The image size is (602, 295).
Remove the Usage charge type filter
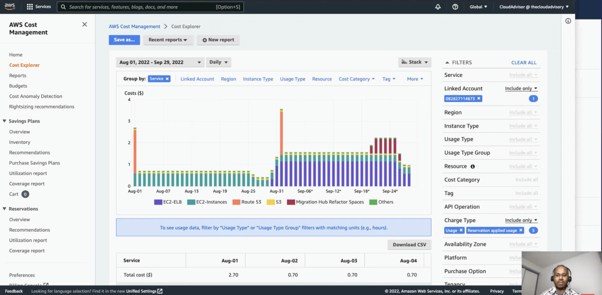[x=461, y=231]
